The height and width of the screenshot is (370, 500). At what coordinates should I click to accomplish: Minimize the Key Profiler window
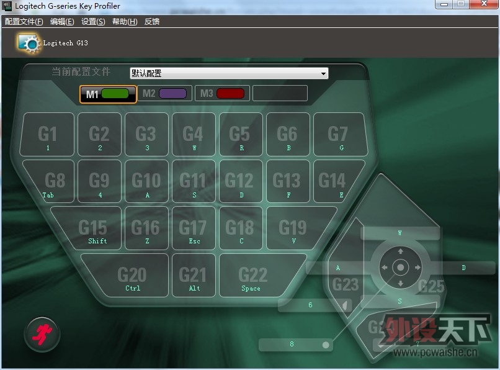pyautogui.click(x=444, y=4)
